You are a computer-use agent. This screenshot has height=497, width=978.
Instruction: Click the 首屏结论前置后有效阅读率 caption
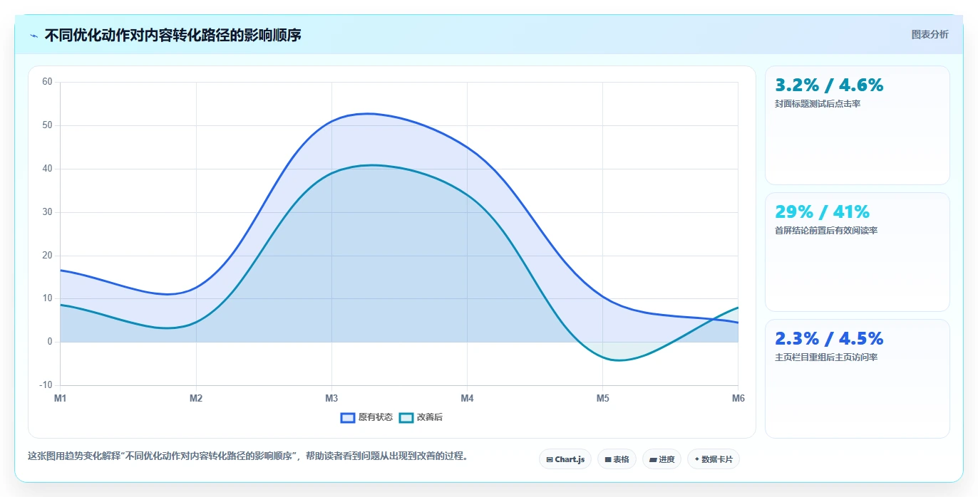(x=826, y=231)
